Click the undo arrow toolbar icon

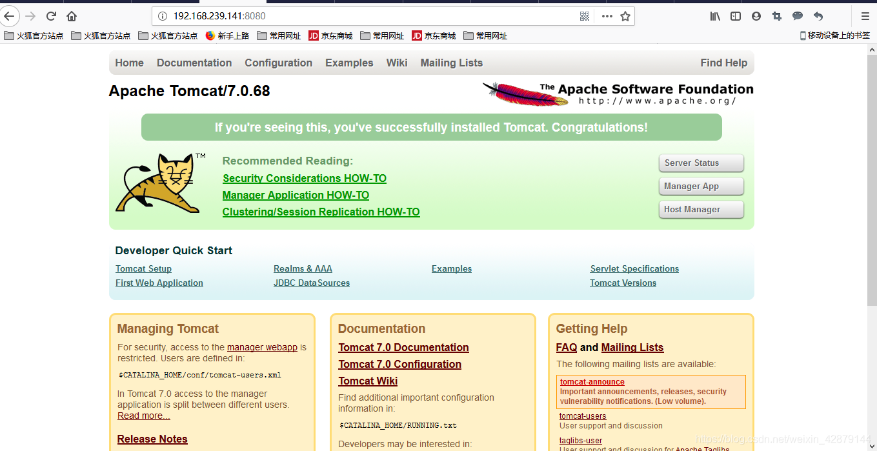[x=818, y=16]
